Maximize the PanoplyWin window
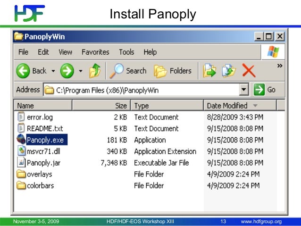 pos(269,36)
